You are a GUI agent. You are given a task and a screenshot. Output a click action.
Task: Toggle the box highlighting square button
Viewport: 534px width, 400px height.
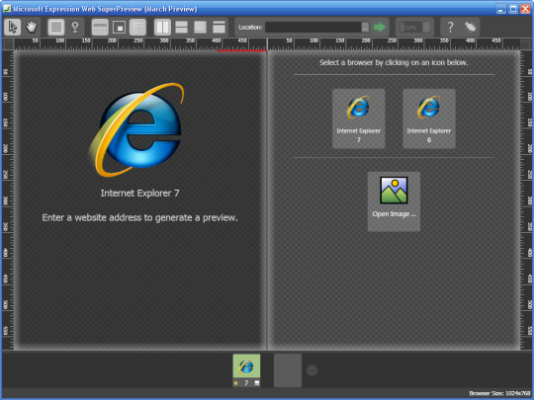[56, 27]
